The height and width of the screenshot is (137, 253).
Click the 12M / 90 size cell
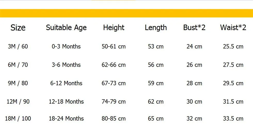[18, 102]
